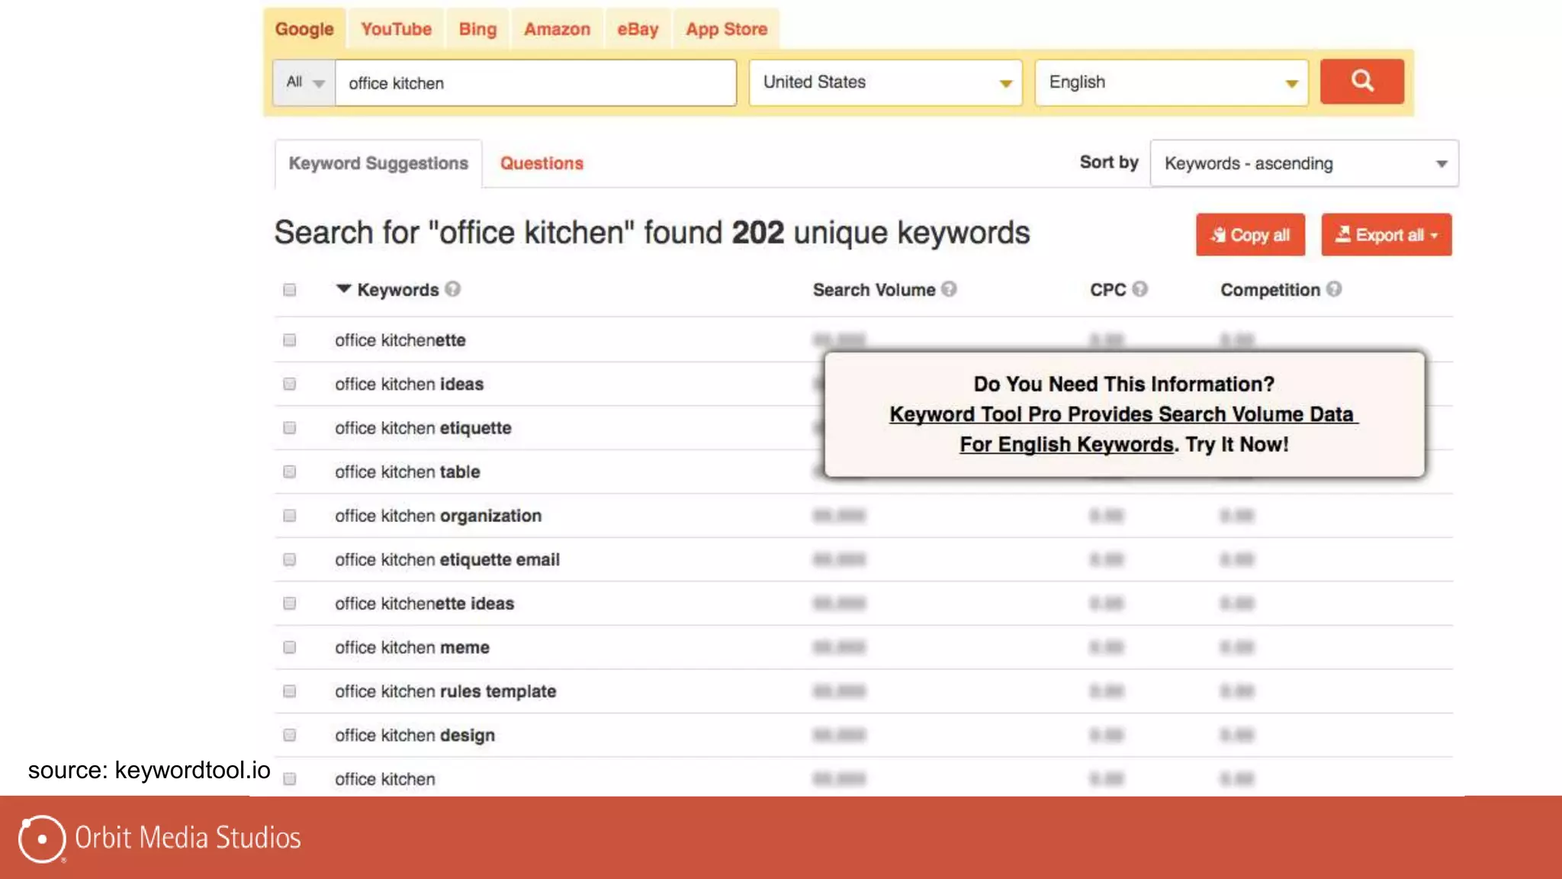The height and width of the screenshot is (879, 1562).
Task: Toggle the select-all checkbox in the header
Action: (290, 290)
